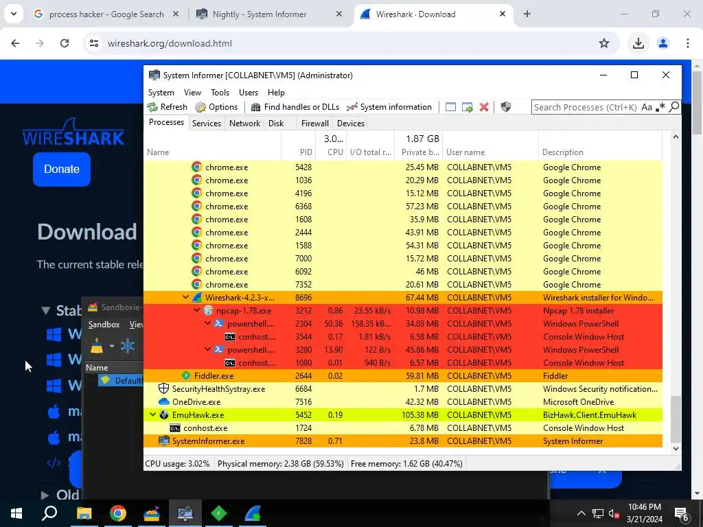Click the Chrome reload button

click(x=65, y=43)
